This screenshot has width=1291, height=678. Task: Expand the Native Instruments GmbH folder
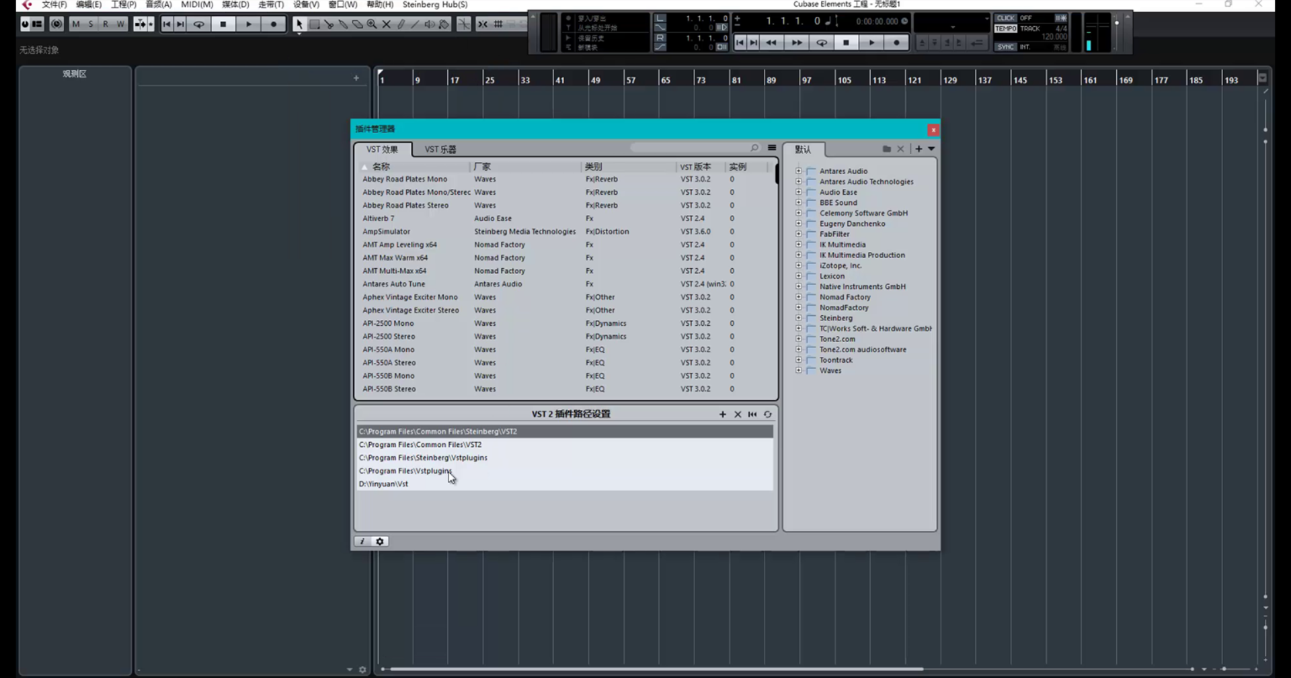(799, 286)
